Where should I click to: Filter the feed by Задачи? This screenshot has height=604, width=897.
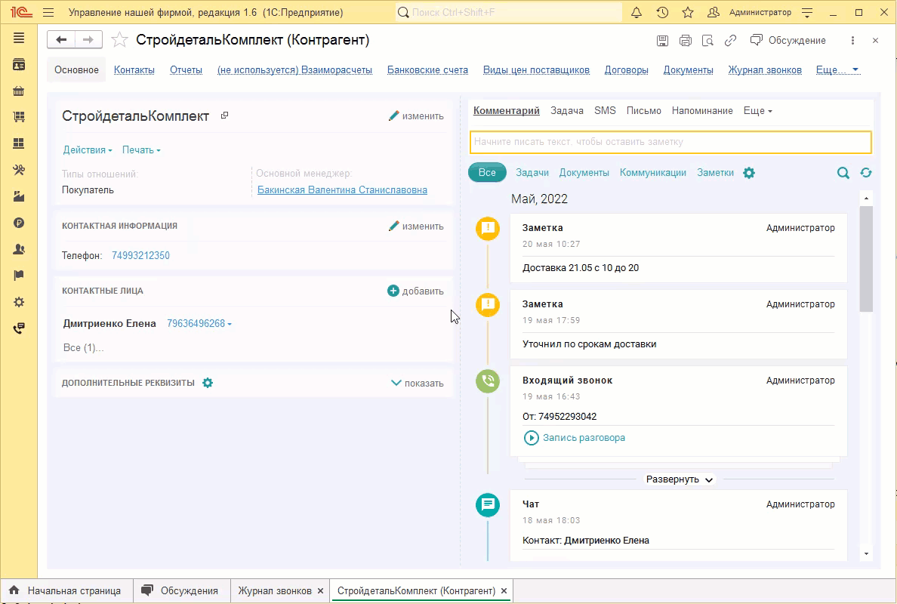tap(532, 173)
